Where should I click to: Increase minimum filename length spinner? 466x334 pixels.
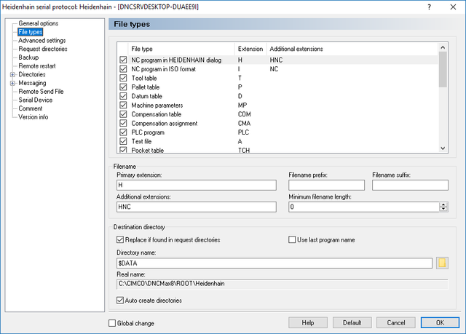(443, 204)
